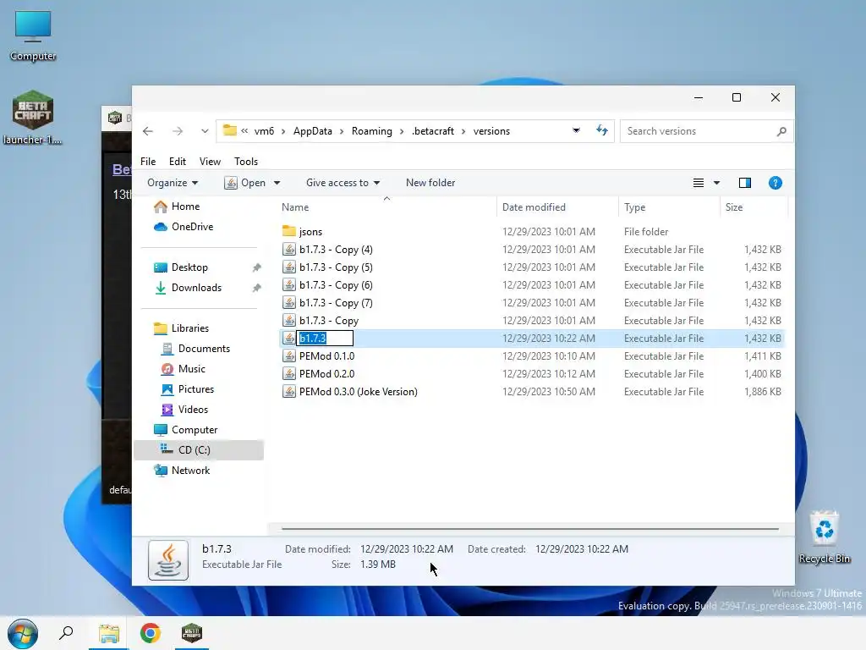Select PEMod 0.3.0 (Joke Version) file
Screen dimensions: 866x650
click(x=358, y=392)
